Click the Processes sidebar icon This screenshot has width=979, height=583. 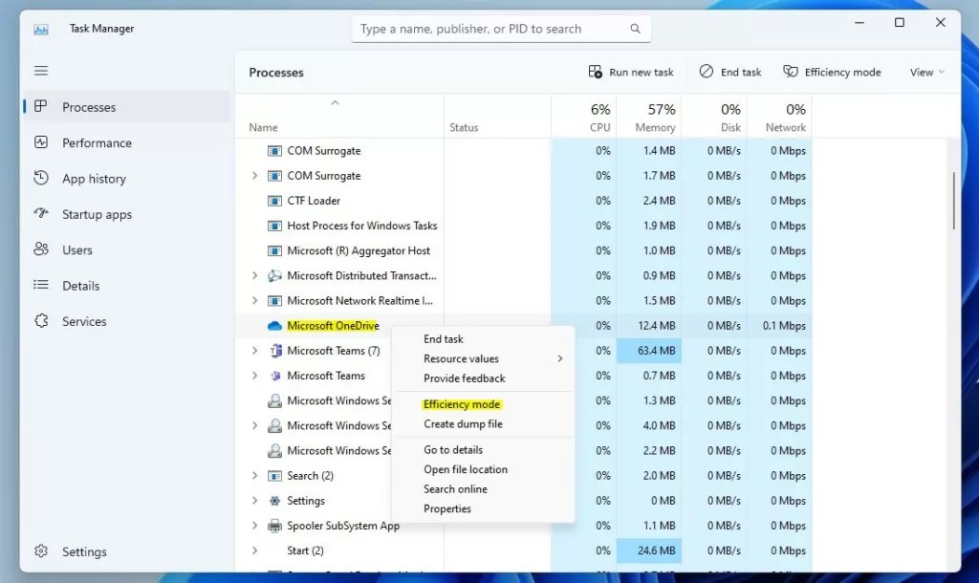(x=41, y=106)
